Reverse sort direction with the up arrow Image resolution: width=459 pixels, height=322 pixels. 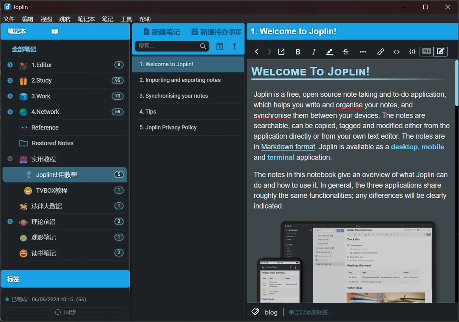(x=235, y=46)
